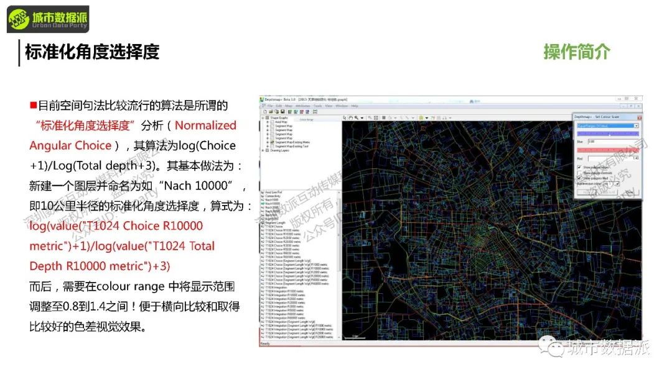Expand the Segment Map-Existing Taxi node
The height and width of the screenshot is (377, 672).
pyautogui.click(x=268, y=147)
